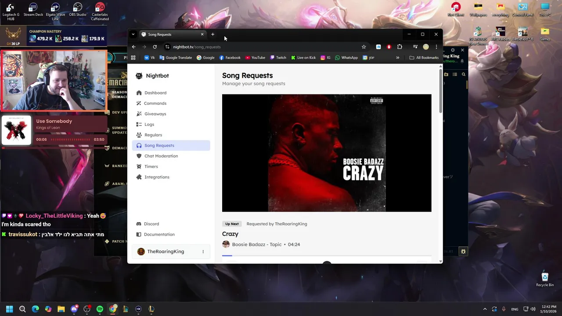This screenshot has width=562, height=316.
Task: Close the Song Requests tab
Action: (x=202, y=34)
